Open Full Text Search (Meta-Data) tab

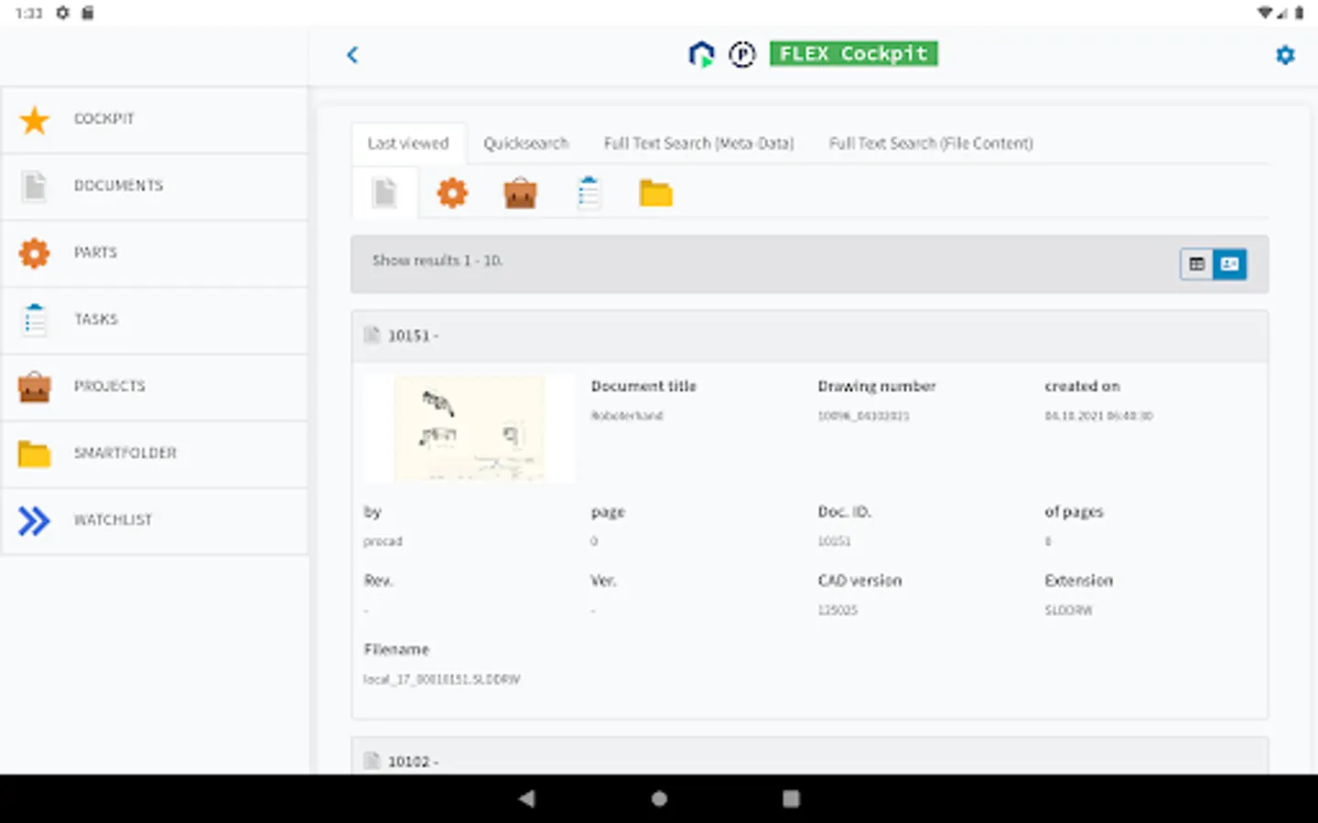(698, 144)
